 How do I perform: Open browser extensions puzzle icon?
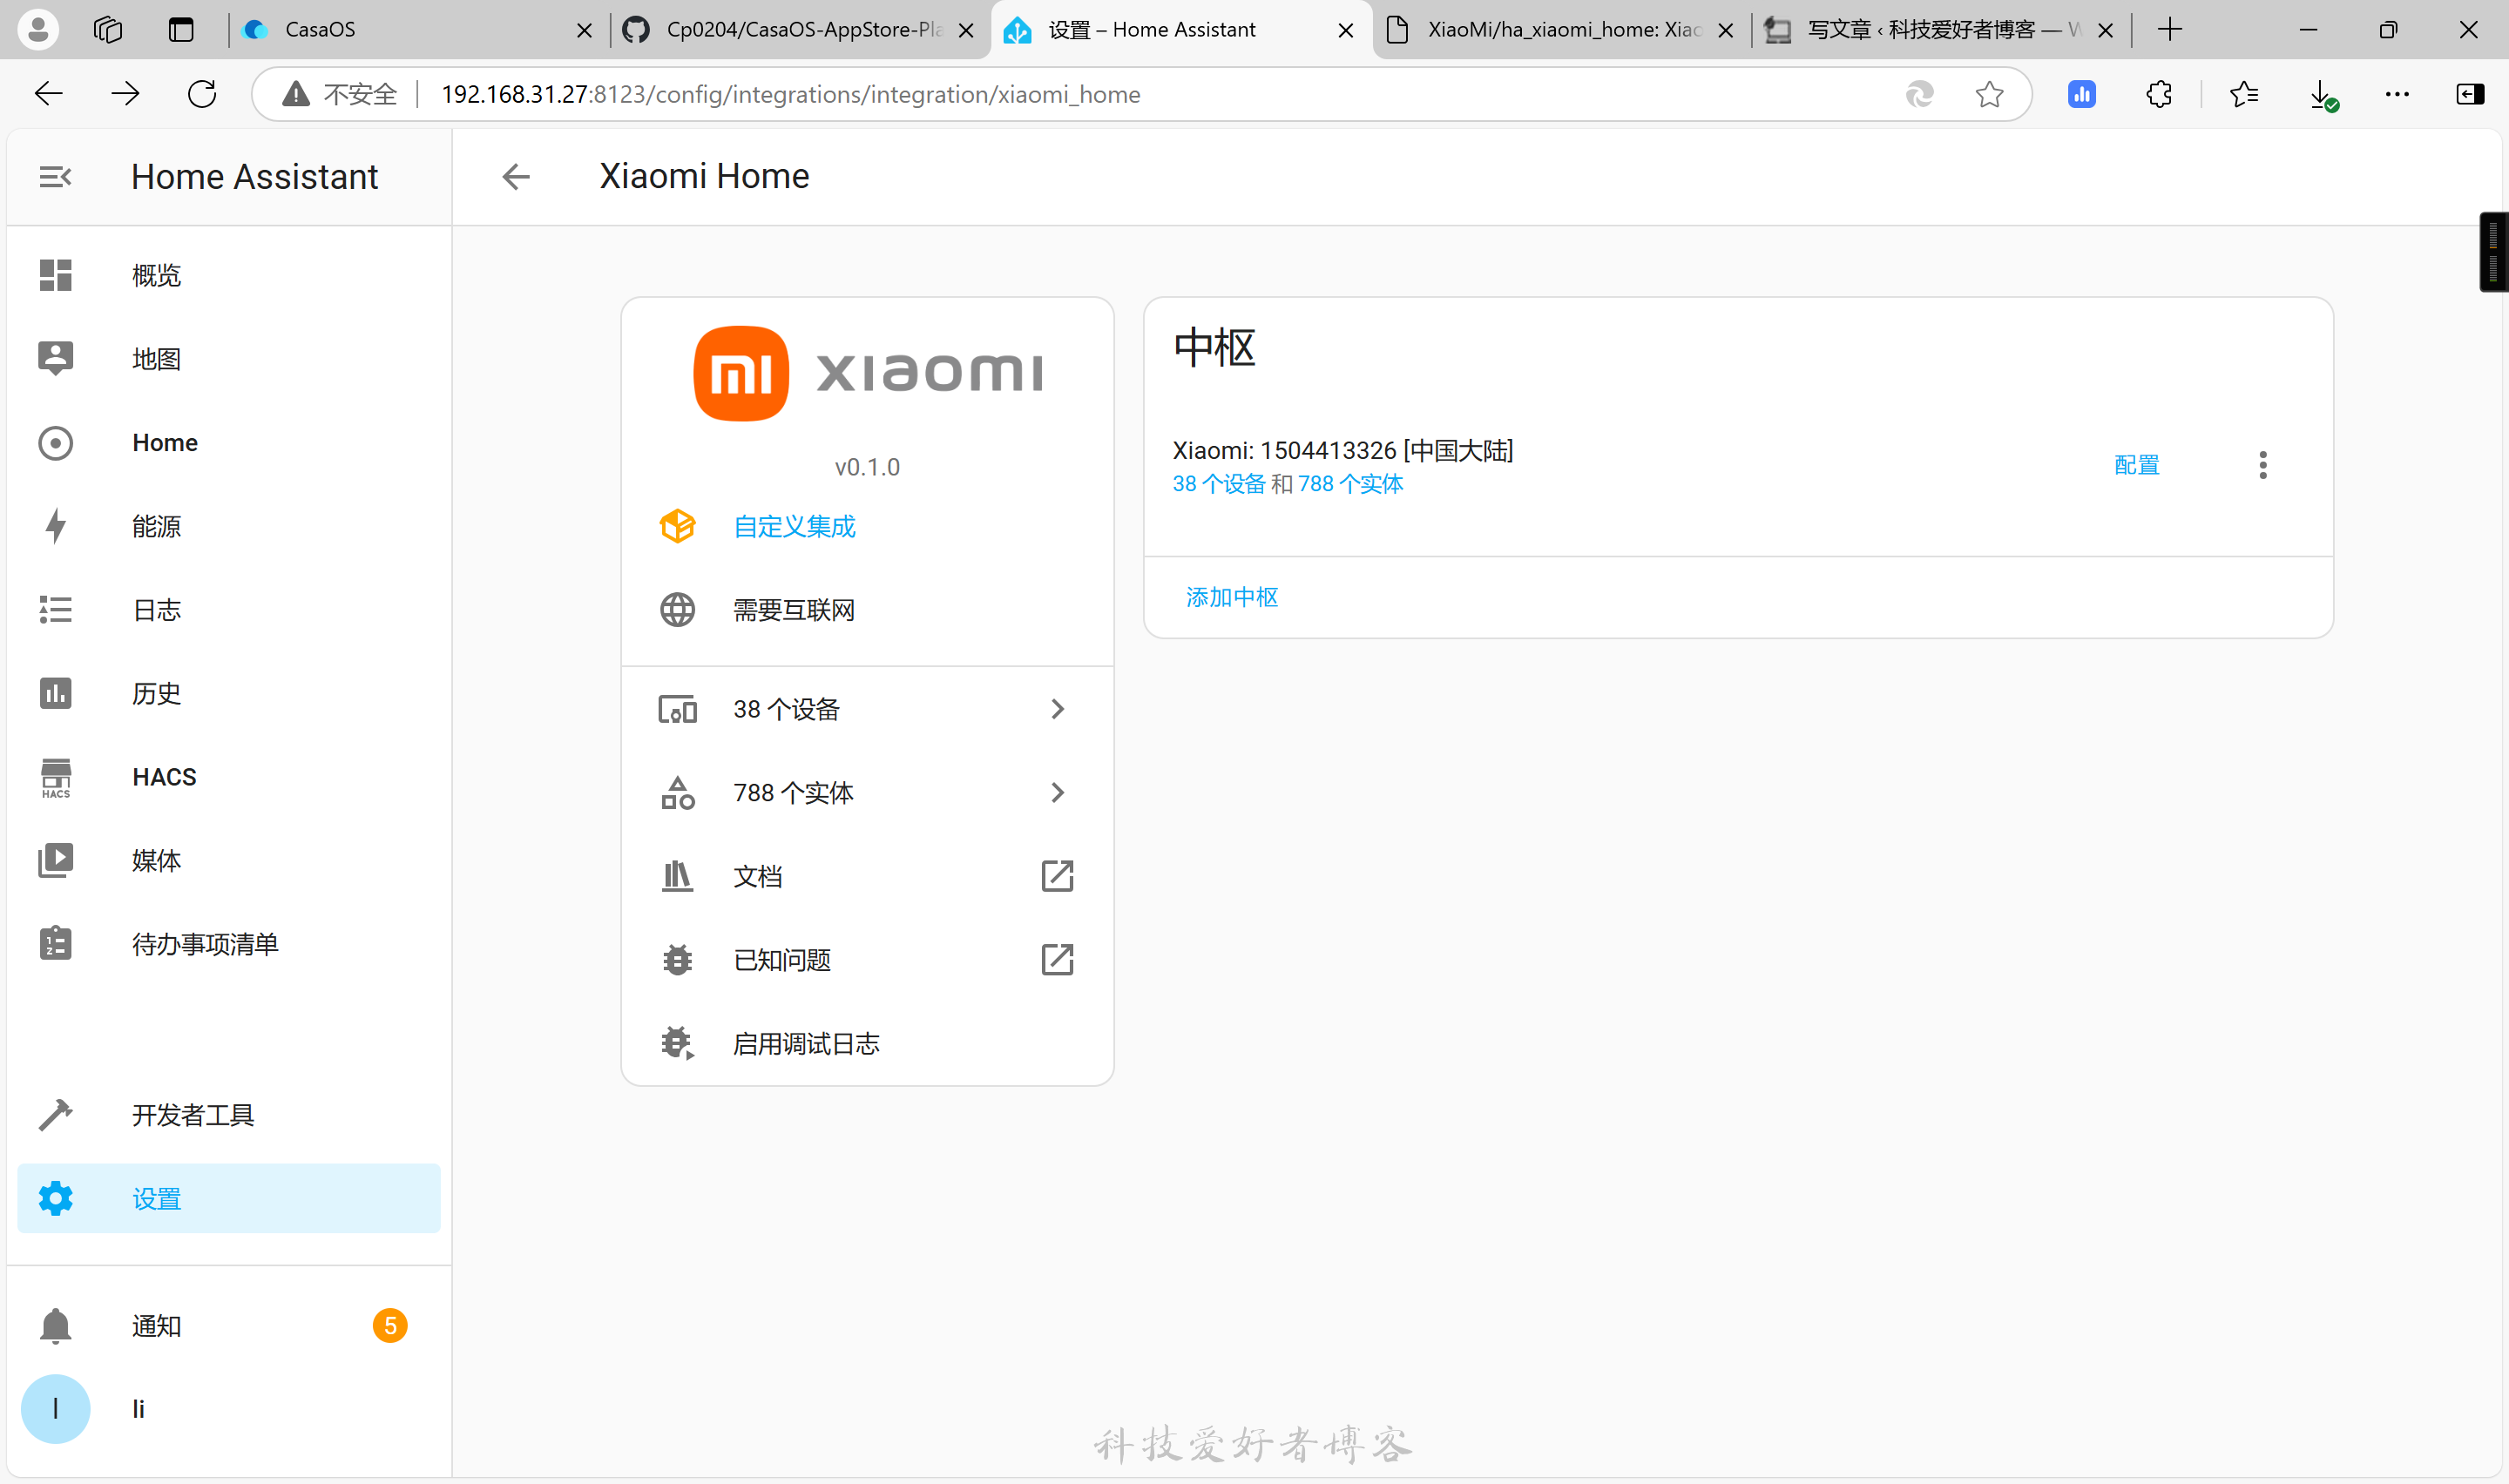[x=2159, y=94]
